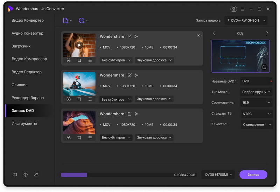The width and height of the screenshot is (280, 192).
Task: Open the user account profile icon
Action: 233,9
